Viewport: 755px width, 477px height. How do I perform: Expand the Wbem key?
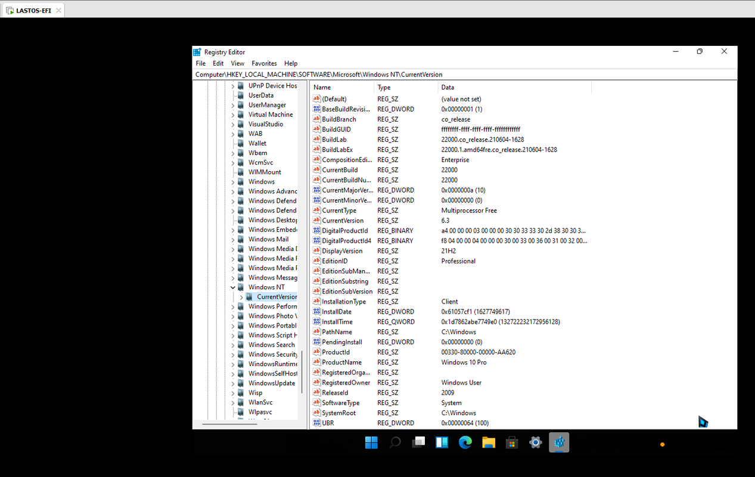coord(233,153)
